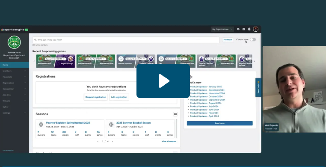Click the Feedback button
This screenshot has width=326, height=167.
(228, 40)
